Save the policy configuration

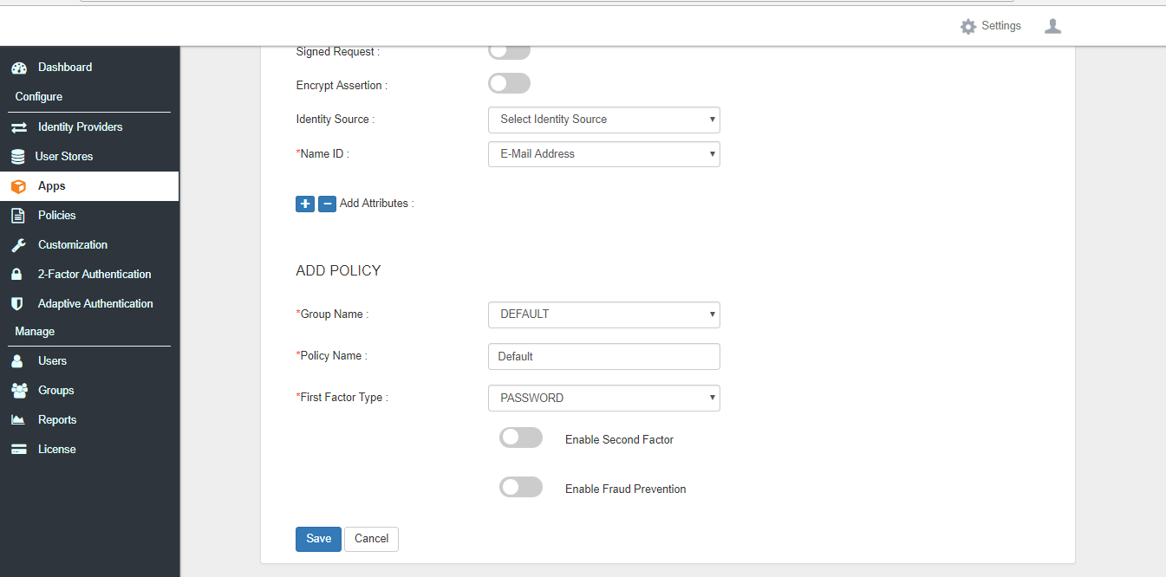(317, 538)
